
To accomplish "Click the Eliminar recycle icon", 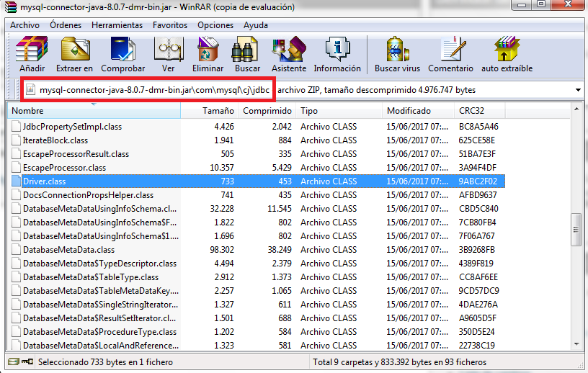I will tap(208, 49).
